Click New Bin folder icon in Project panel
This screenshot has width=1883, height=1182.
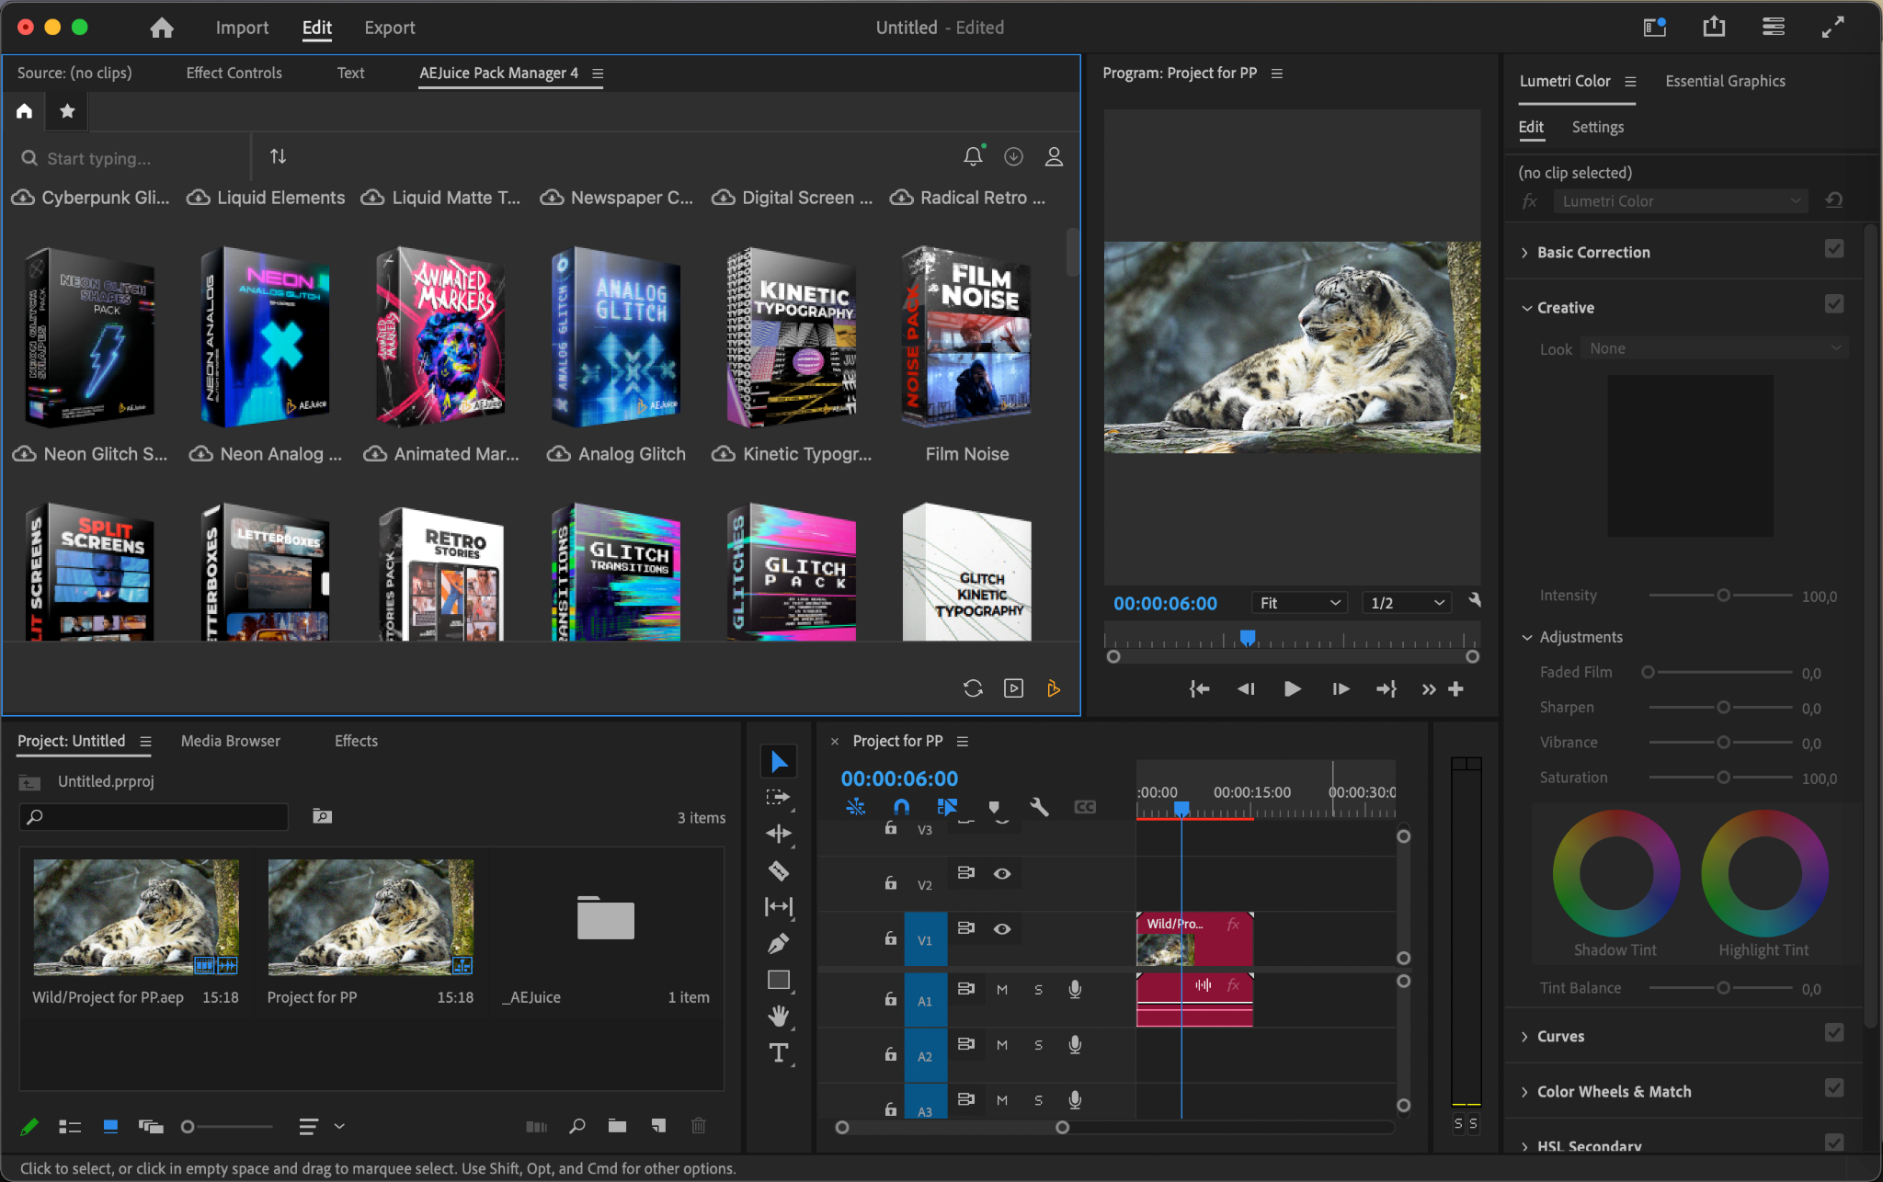617,1126
